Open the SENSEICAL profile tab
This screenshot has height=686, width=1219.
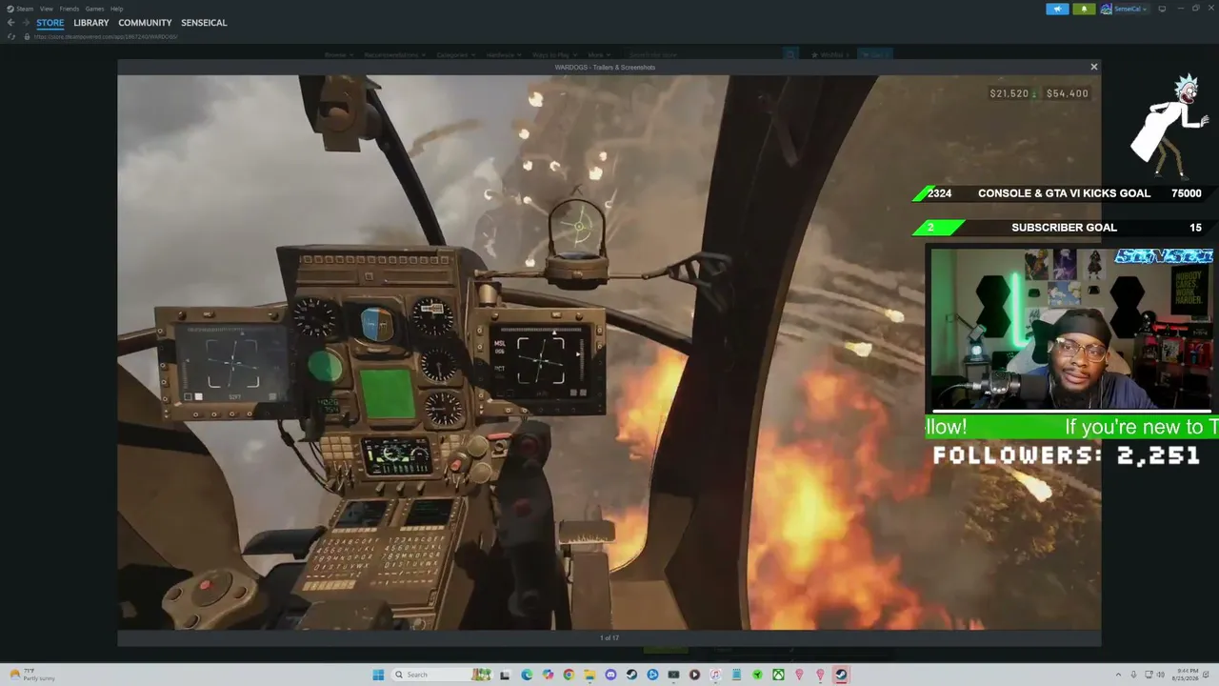(x=204, y=23)
